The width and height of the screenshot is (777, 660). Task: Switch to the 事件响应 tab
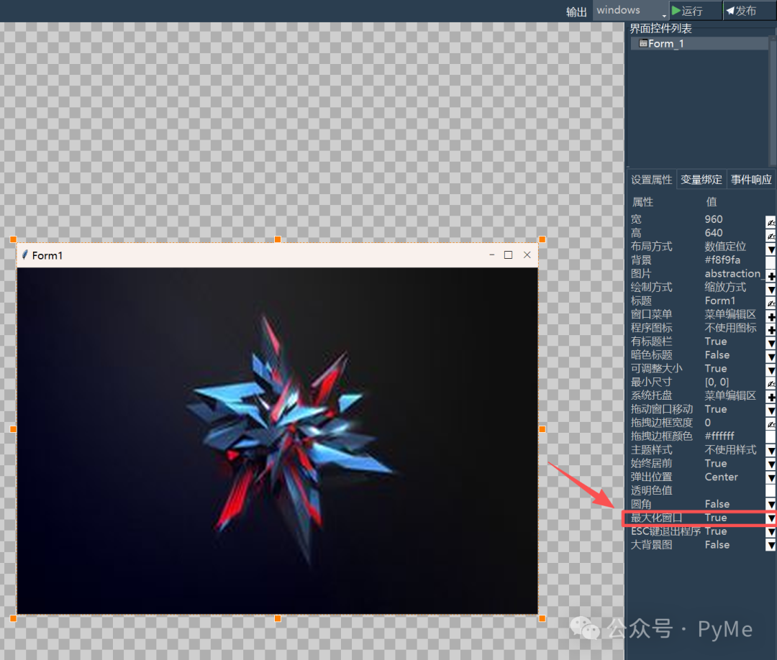click(x=750, y=179)
